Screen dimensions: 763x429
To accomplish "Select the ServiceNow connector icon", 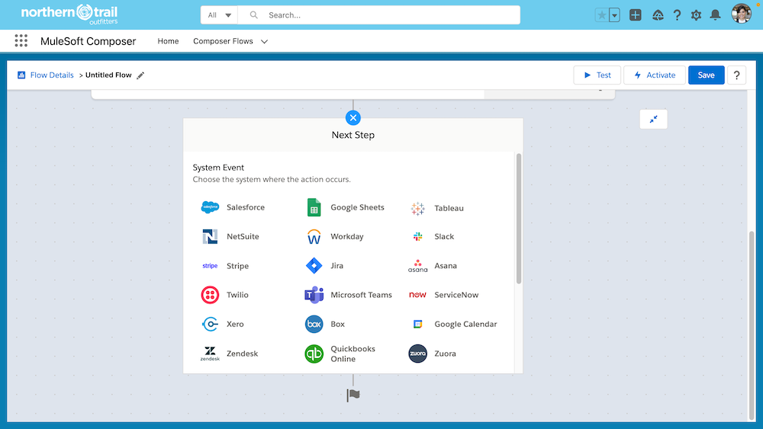I will (x=417, y=295).
